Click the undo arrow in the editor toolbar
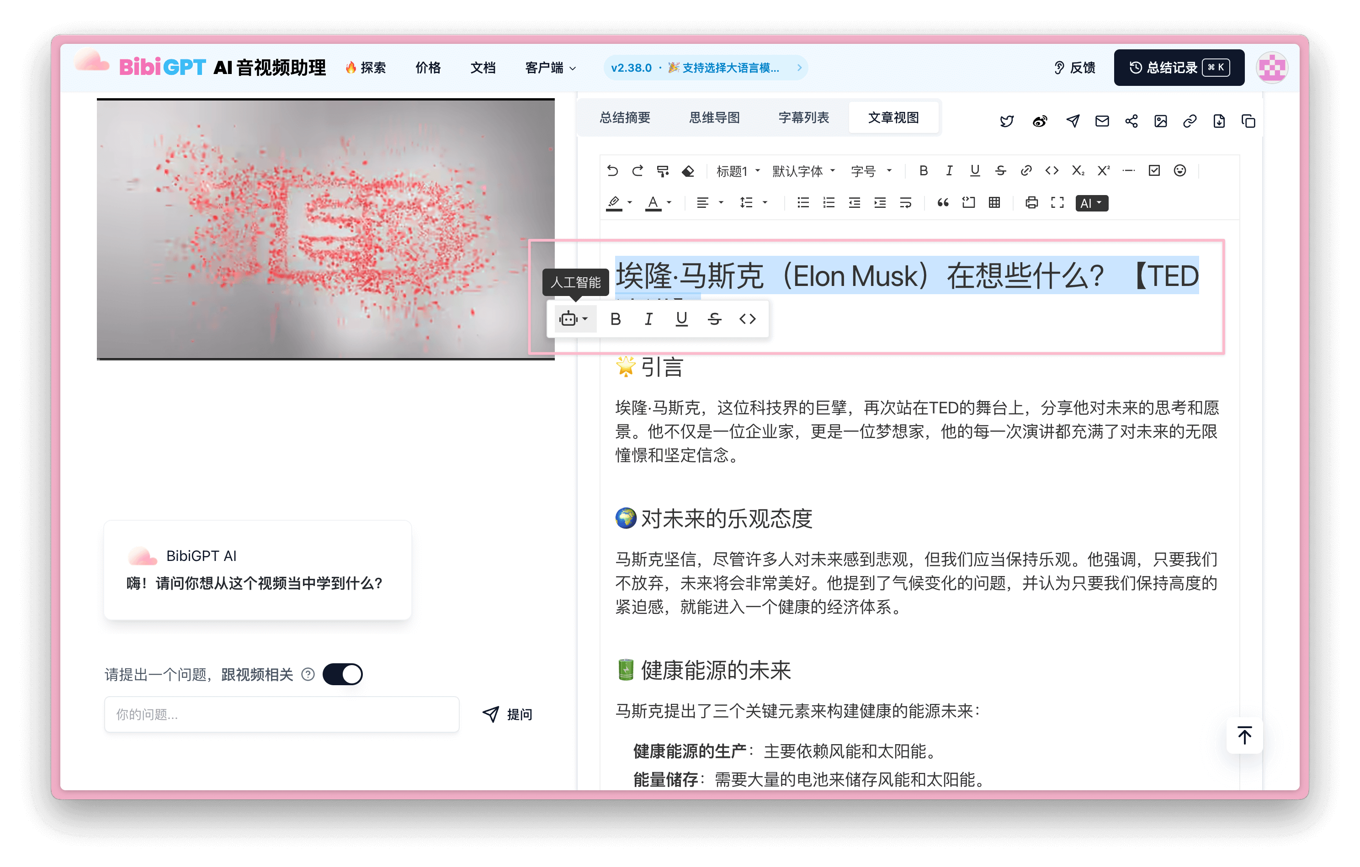Screen dimensions: 1360x867 coord(612,170)
